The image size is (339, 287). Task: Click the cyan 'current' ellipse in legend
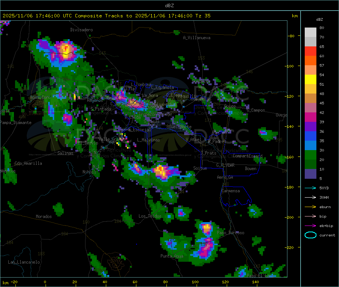(310, 235)
